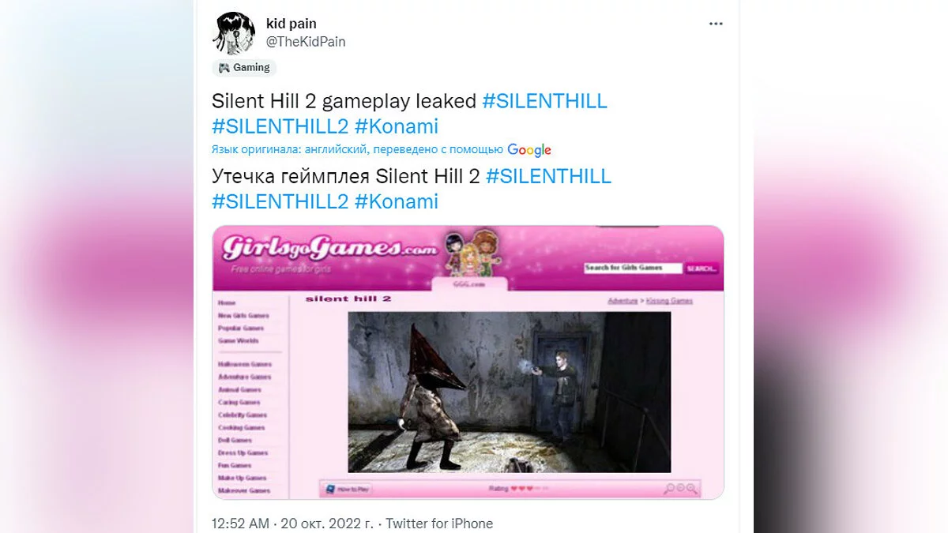Click the pink SEARCH button
948x533 pixels.
[x=702, y=268]
